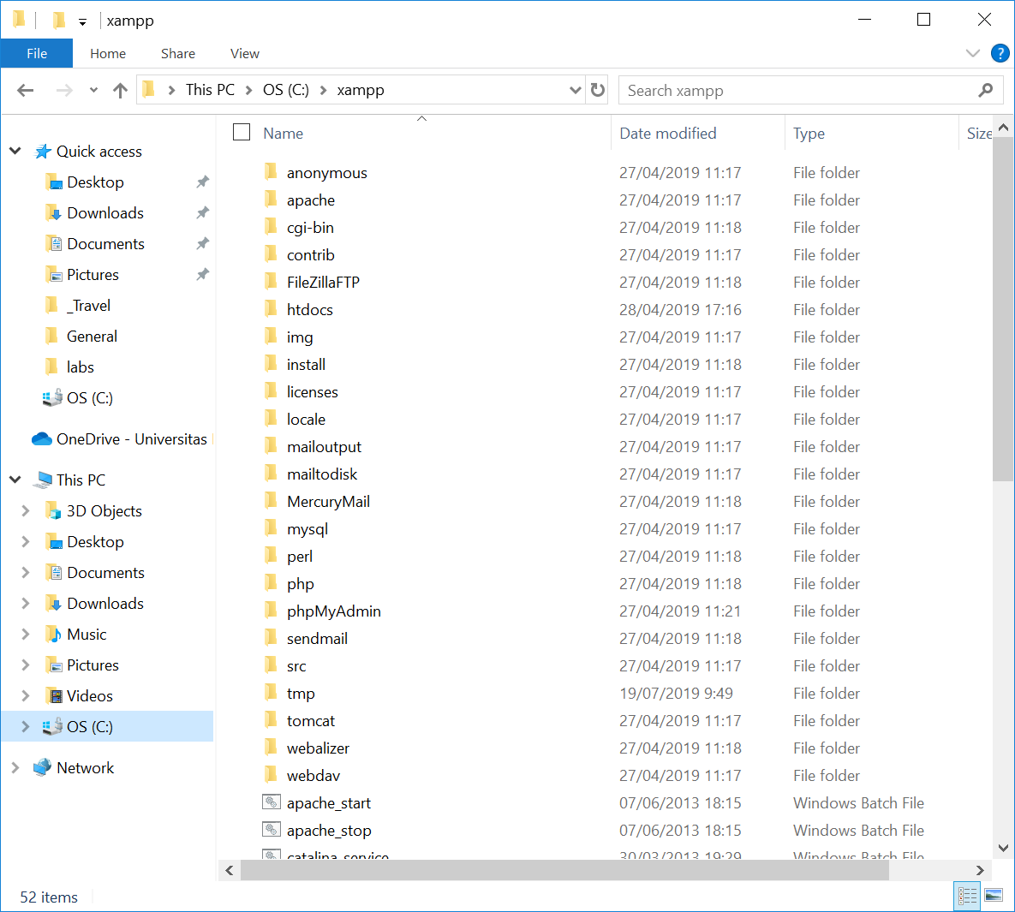Go back with the Back arrow
Viewport: 1015px width, 912px height.
pos(25,91)
